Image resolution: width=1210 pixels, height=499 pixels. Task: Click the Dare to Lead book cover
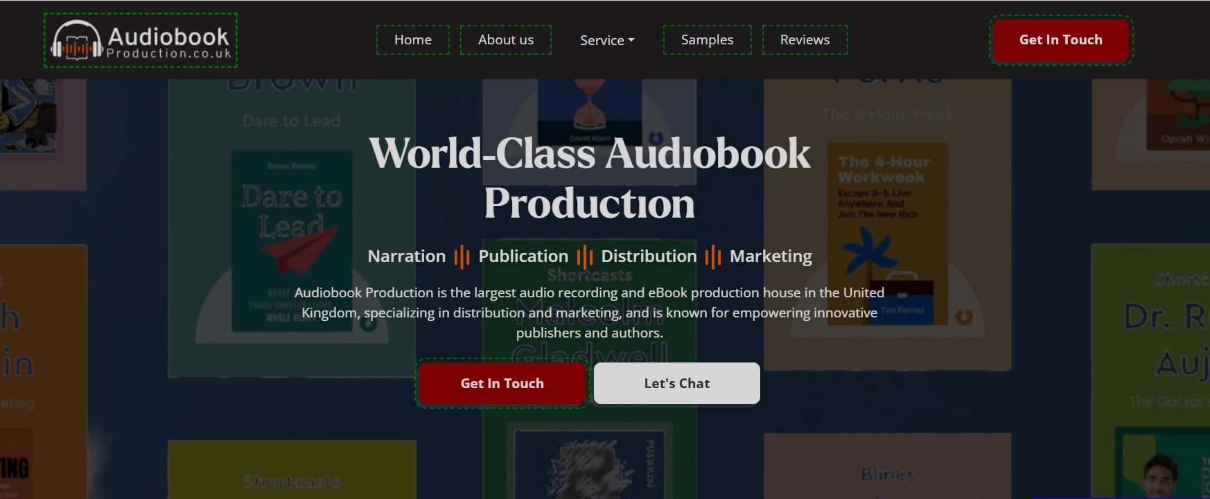click(292, 240)
